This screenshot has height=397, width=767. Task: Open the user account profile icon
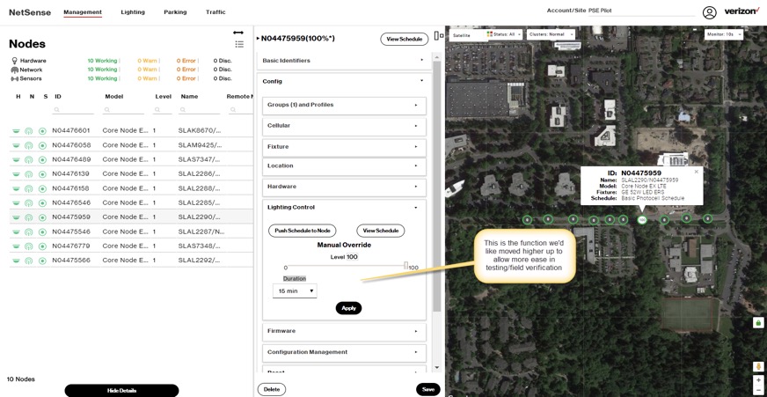point(709,12)
